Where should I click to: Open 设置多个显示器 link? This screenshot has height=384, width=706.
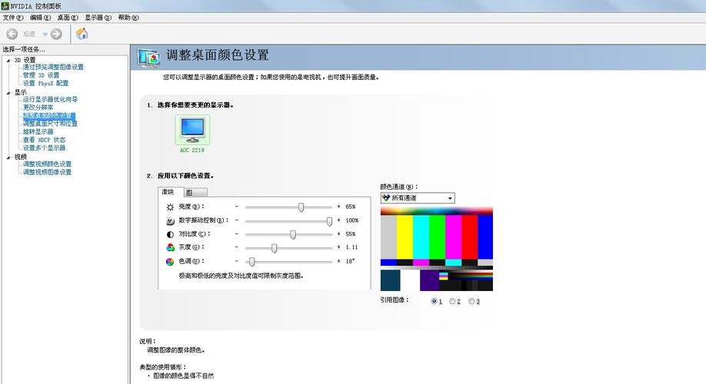44,148
